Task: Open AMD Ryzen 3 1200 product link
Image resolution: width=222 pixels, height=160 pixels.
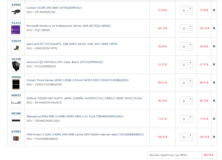Action: (x=85, y=135)
